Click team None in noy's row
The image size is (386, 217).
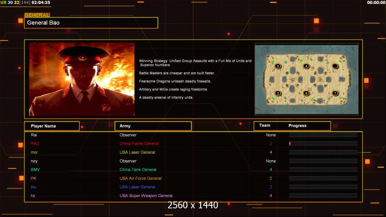pos(271,161)
